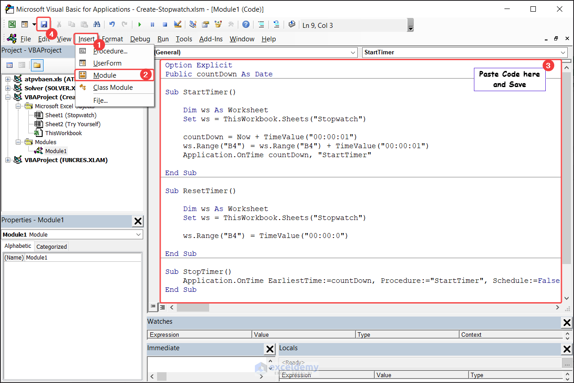
Task: Select the View Code icon in Project Explorer
Action: (9, 65)
